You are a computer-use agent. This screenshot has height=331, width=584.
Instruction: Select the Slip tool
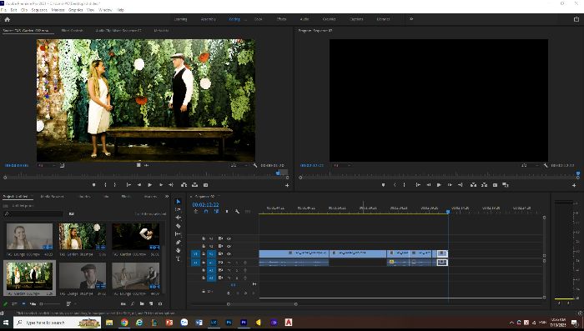click(x=178, y=234)
